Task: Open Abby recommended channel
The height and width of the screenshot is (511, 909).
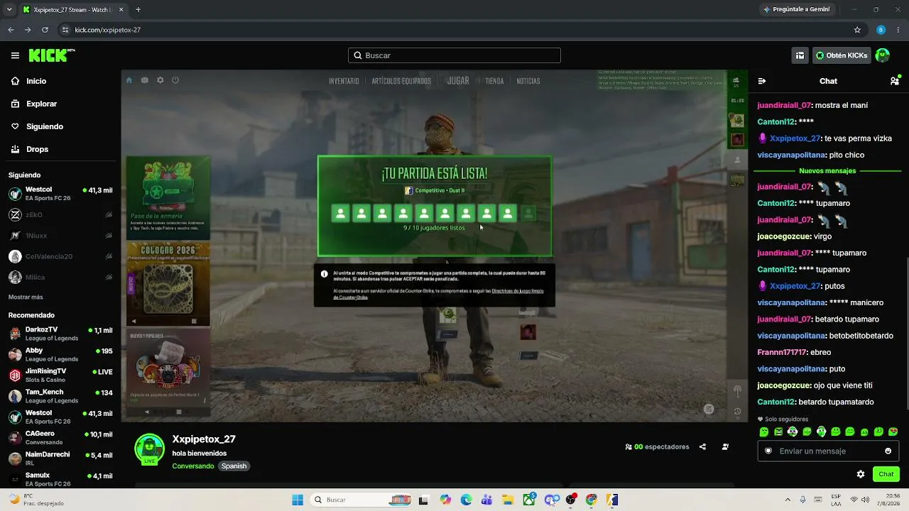Action: 60,354
